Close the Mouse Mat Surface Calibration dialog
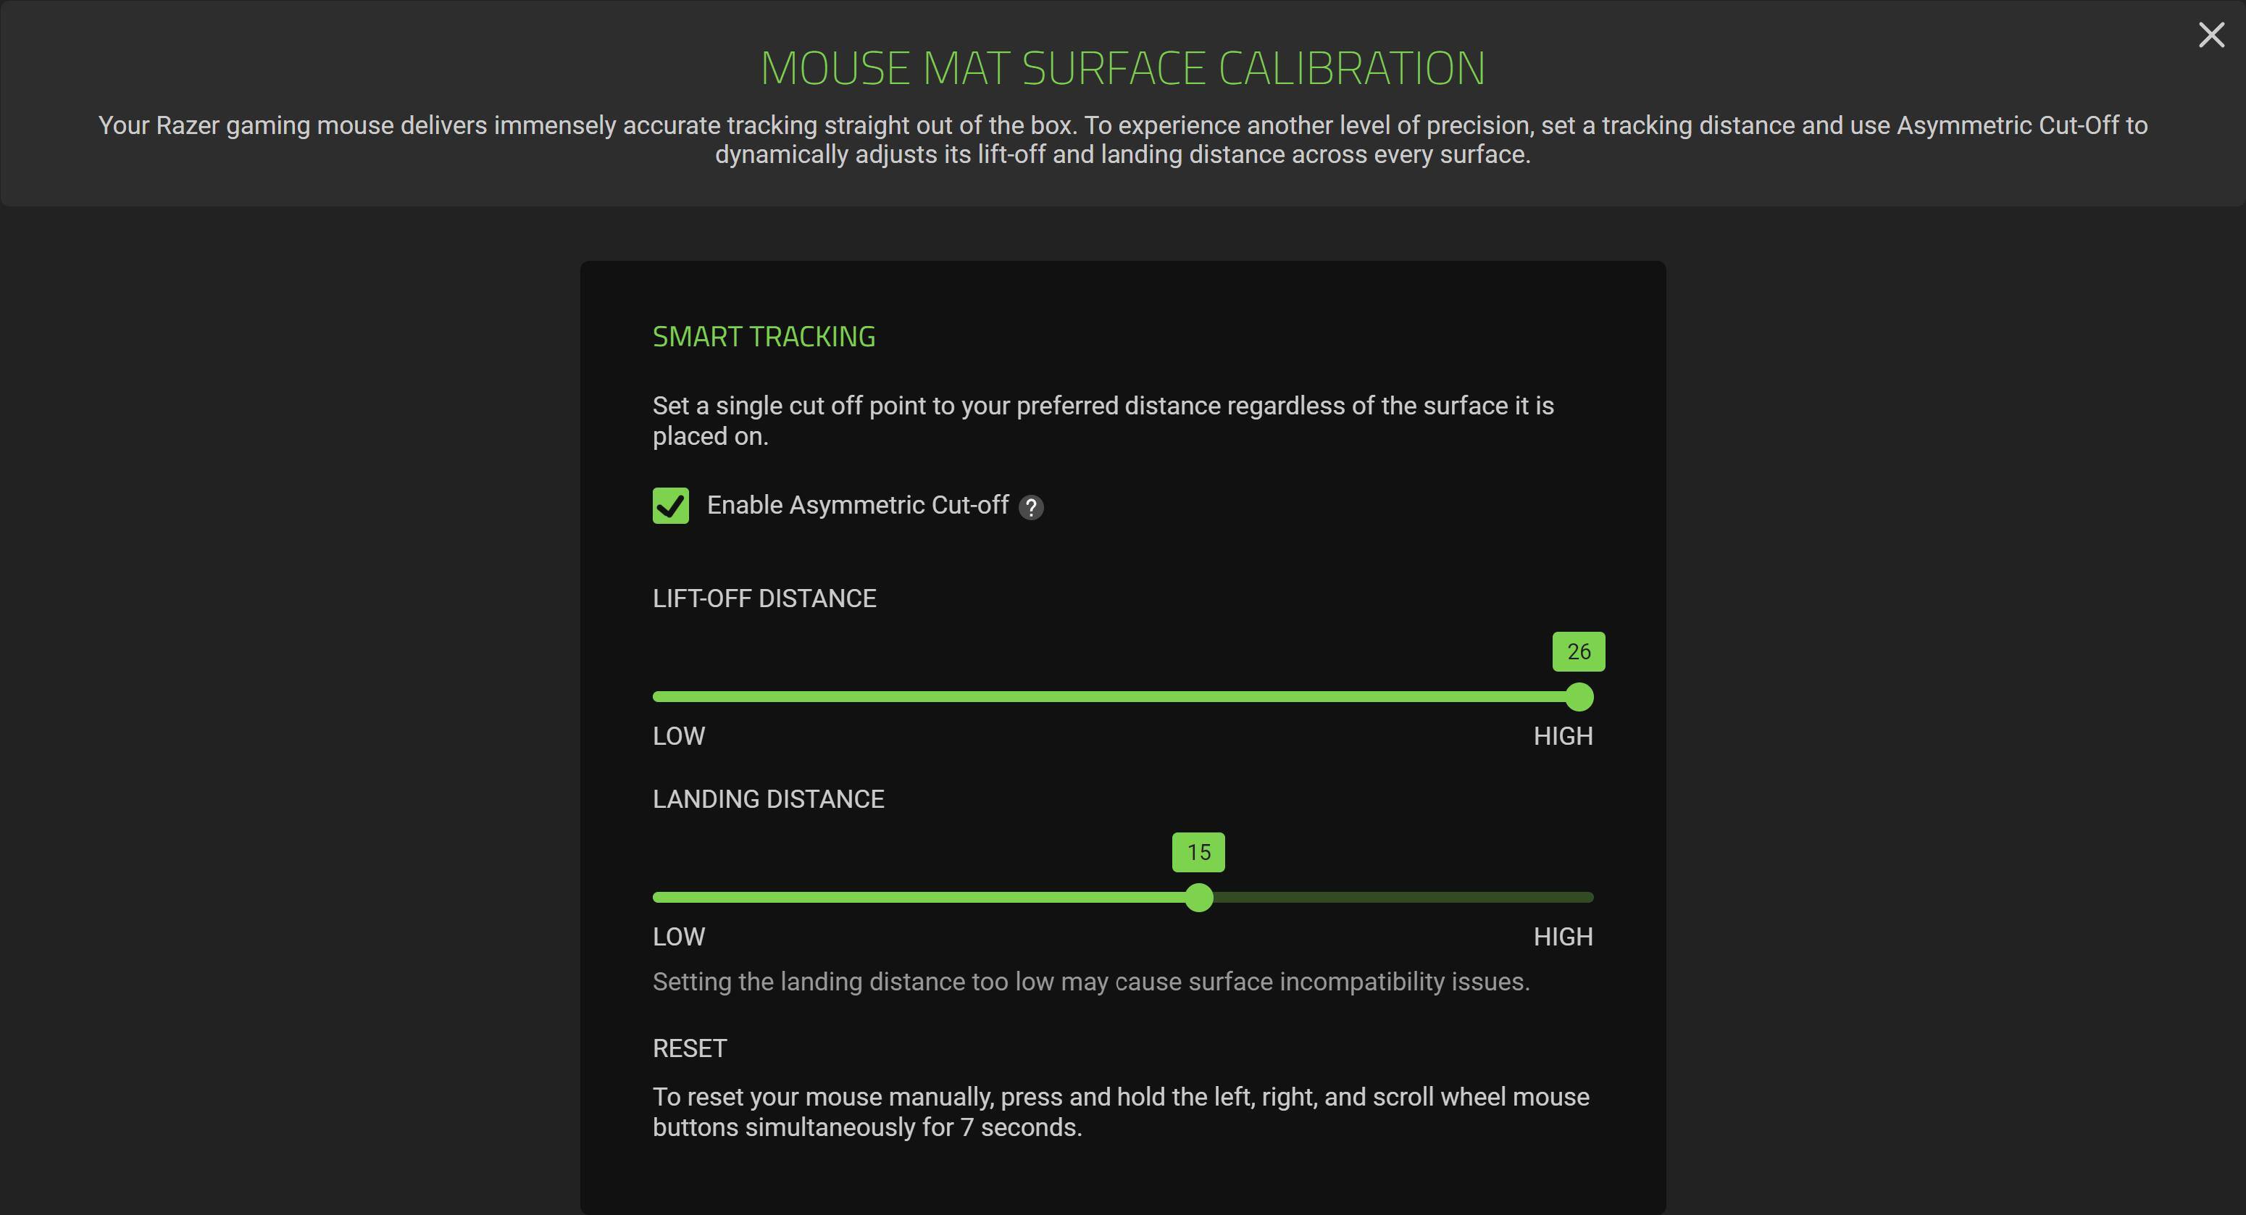 tap(2211, 35)
